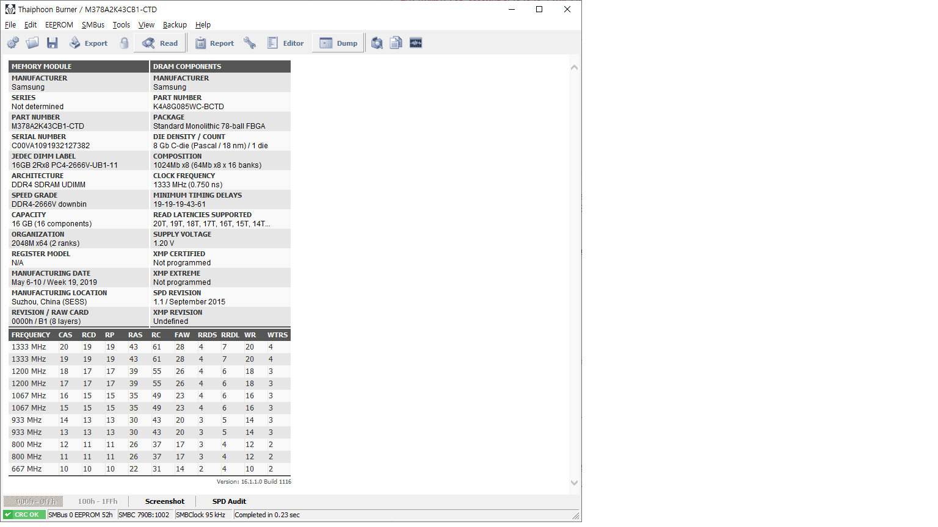Open the EEPROM menu
This screenshot has width=938, height=527.
click(x=59, y=25)
